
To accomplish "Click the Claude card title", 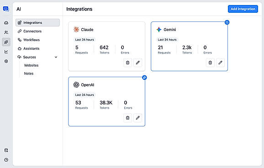I will 87,30.
